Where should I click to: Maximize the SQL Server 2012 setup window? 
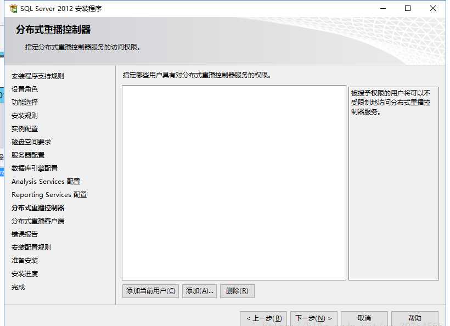coord(408,8)
